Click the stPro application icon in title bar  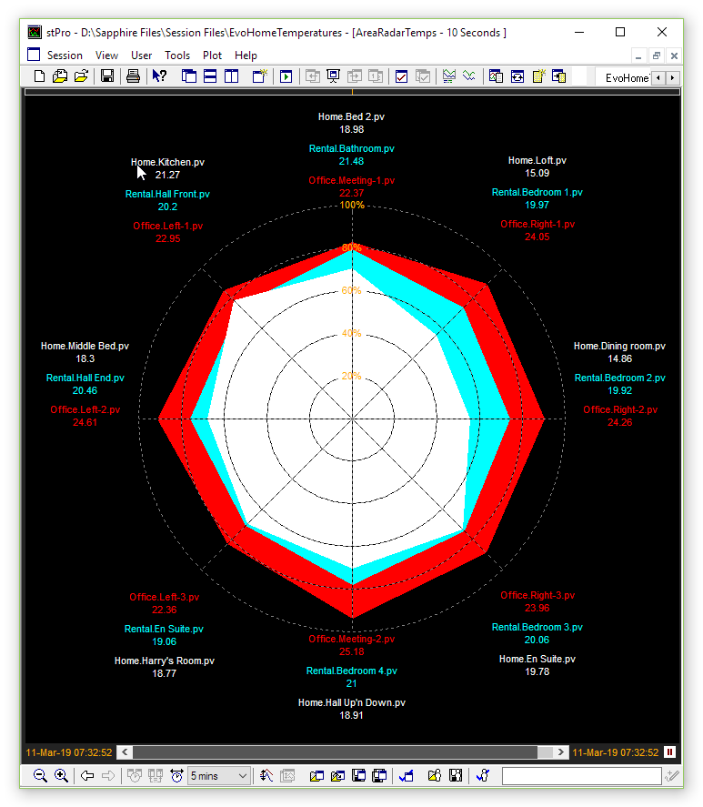point(35,33)
